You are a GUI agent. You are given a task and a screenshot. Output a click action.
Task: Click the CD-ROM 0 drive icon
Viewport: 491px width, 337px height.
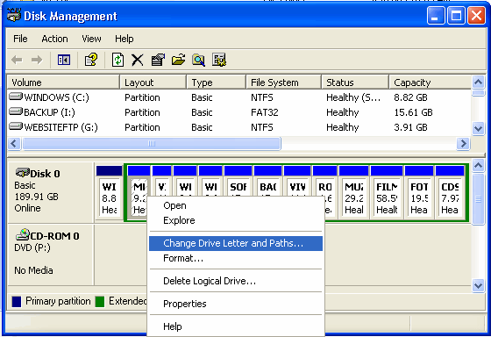22,234
